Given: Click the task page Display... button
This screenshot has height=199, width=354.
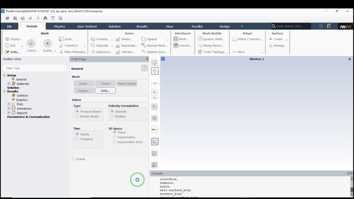Looking at the screenshot, I should coord(84,91).
